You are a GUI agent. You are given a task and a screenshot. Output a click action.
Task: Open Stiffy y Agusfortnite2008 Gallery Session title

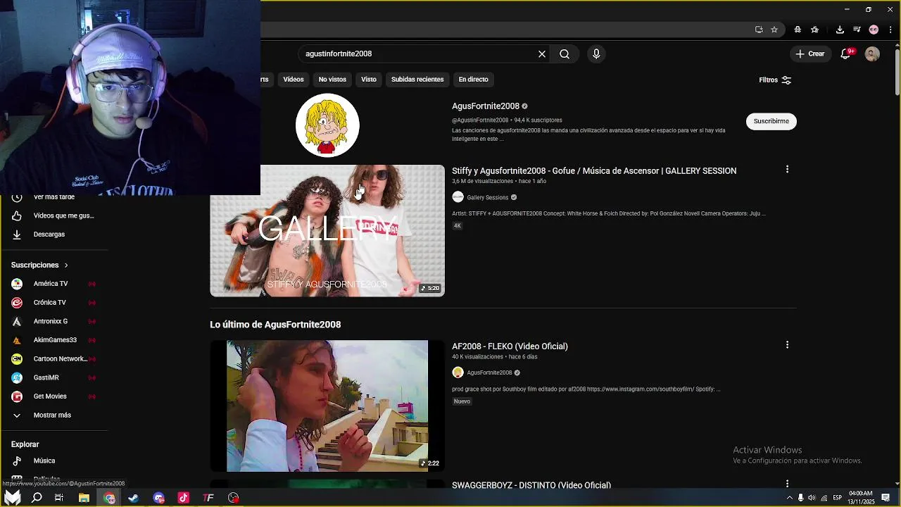[x=594, y=171]
